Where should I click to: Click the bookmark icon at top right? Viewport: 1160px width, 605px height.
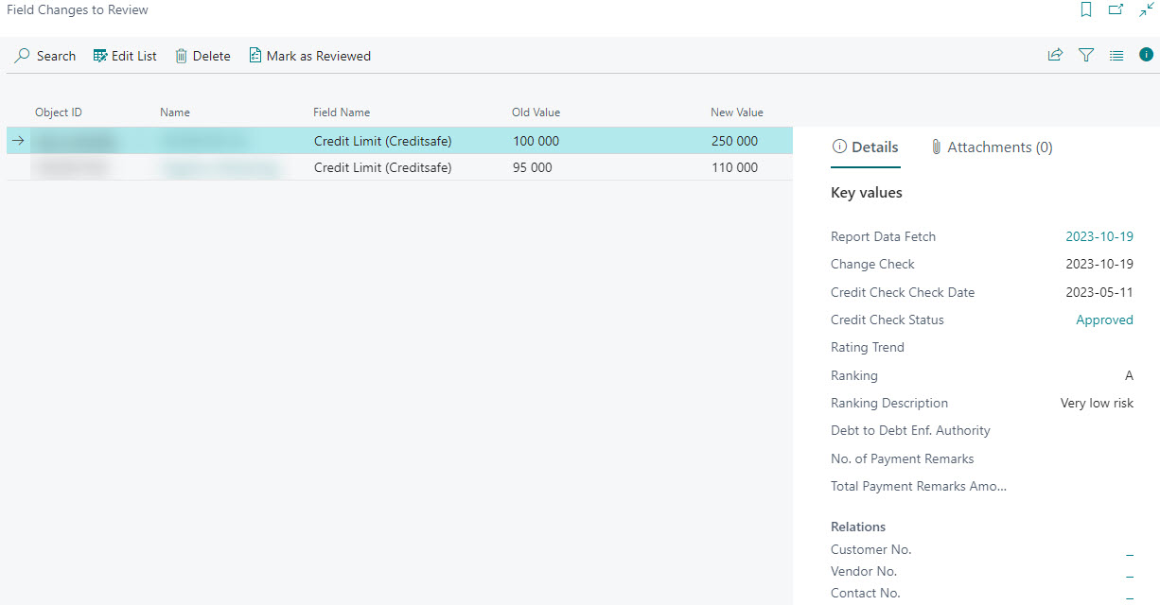pyautogui.click(x=1086, y=10)
